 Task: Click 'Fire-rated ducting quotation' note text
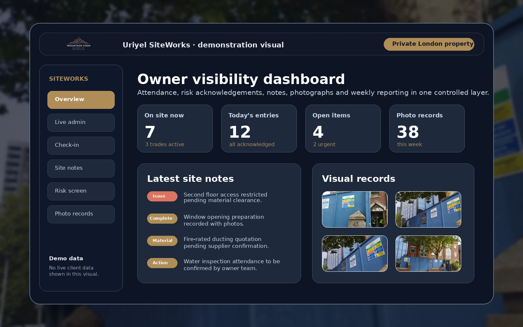coord(226,242)
